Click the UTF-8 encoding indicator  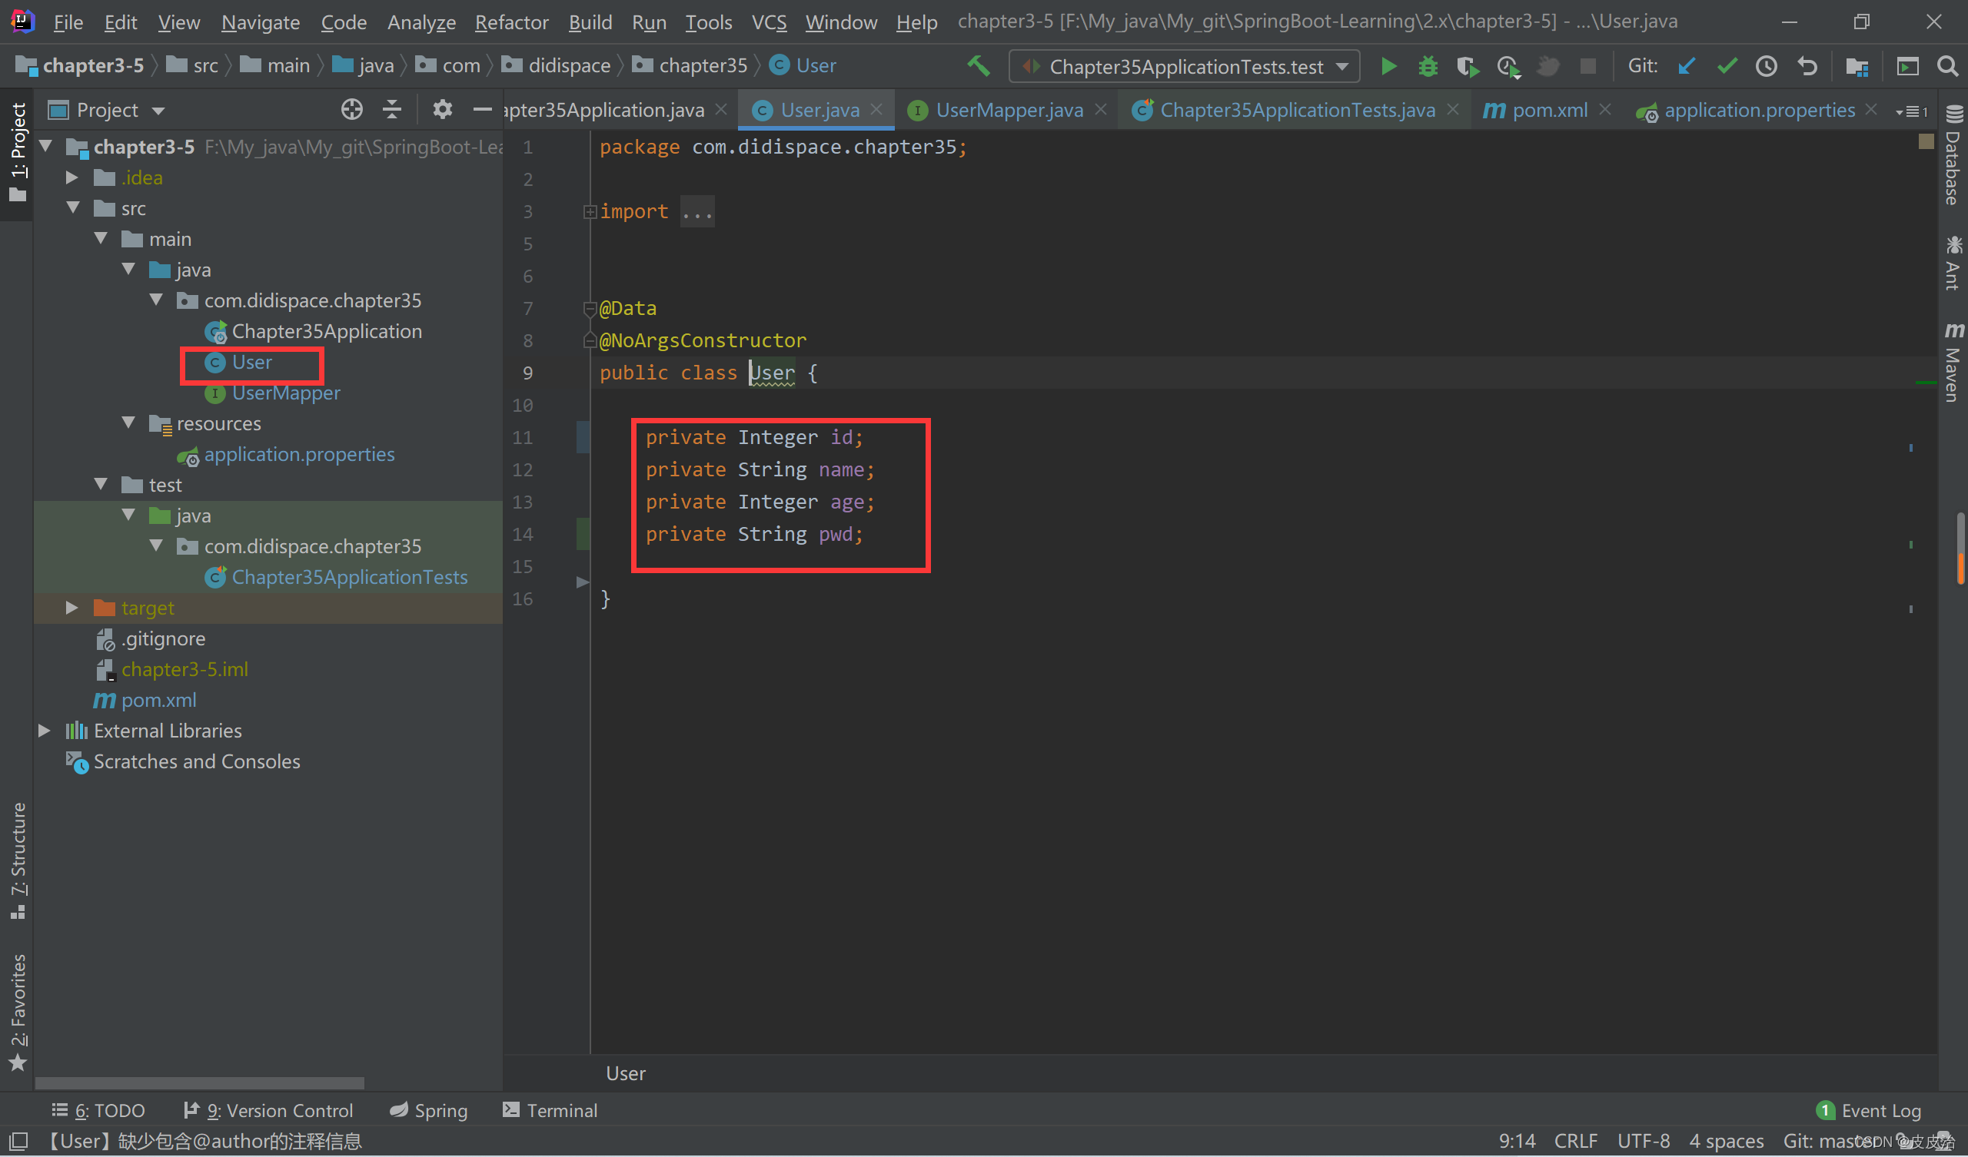pyautogui.click(x=1643, y=1140)
